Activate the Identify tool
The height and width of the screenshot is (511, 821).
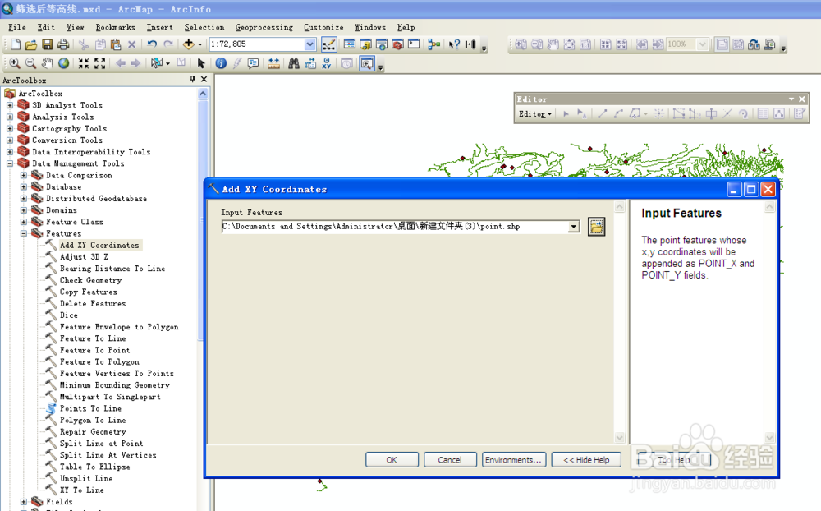click(x=221, y=63)
